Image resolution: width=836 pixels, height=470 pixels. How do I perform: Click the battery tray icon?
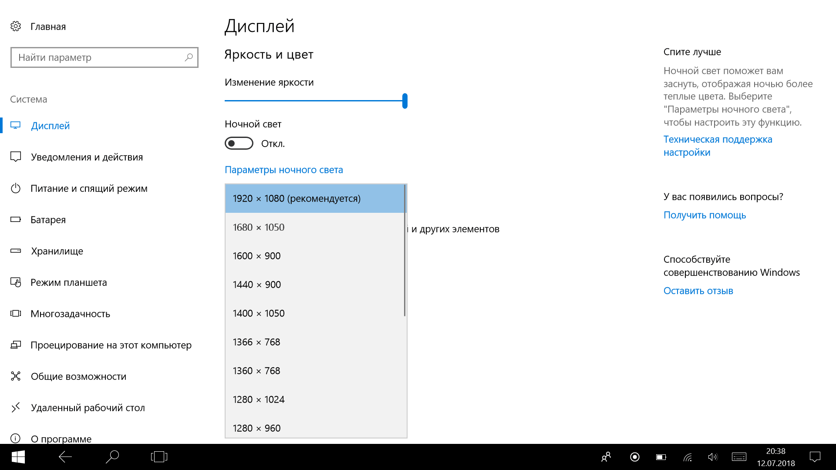[661, 457]
